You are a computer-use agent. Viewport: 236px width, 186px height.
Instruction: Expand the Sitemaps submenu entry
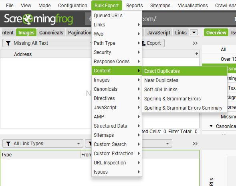point(117,135)
